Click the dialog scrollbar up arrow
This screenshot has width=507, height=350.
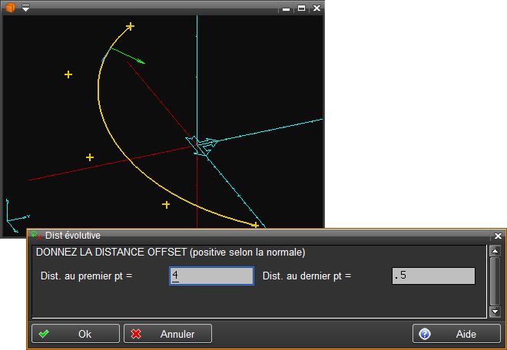point(495,251)
